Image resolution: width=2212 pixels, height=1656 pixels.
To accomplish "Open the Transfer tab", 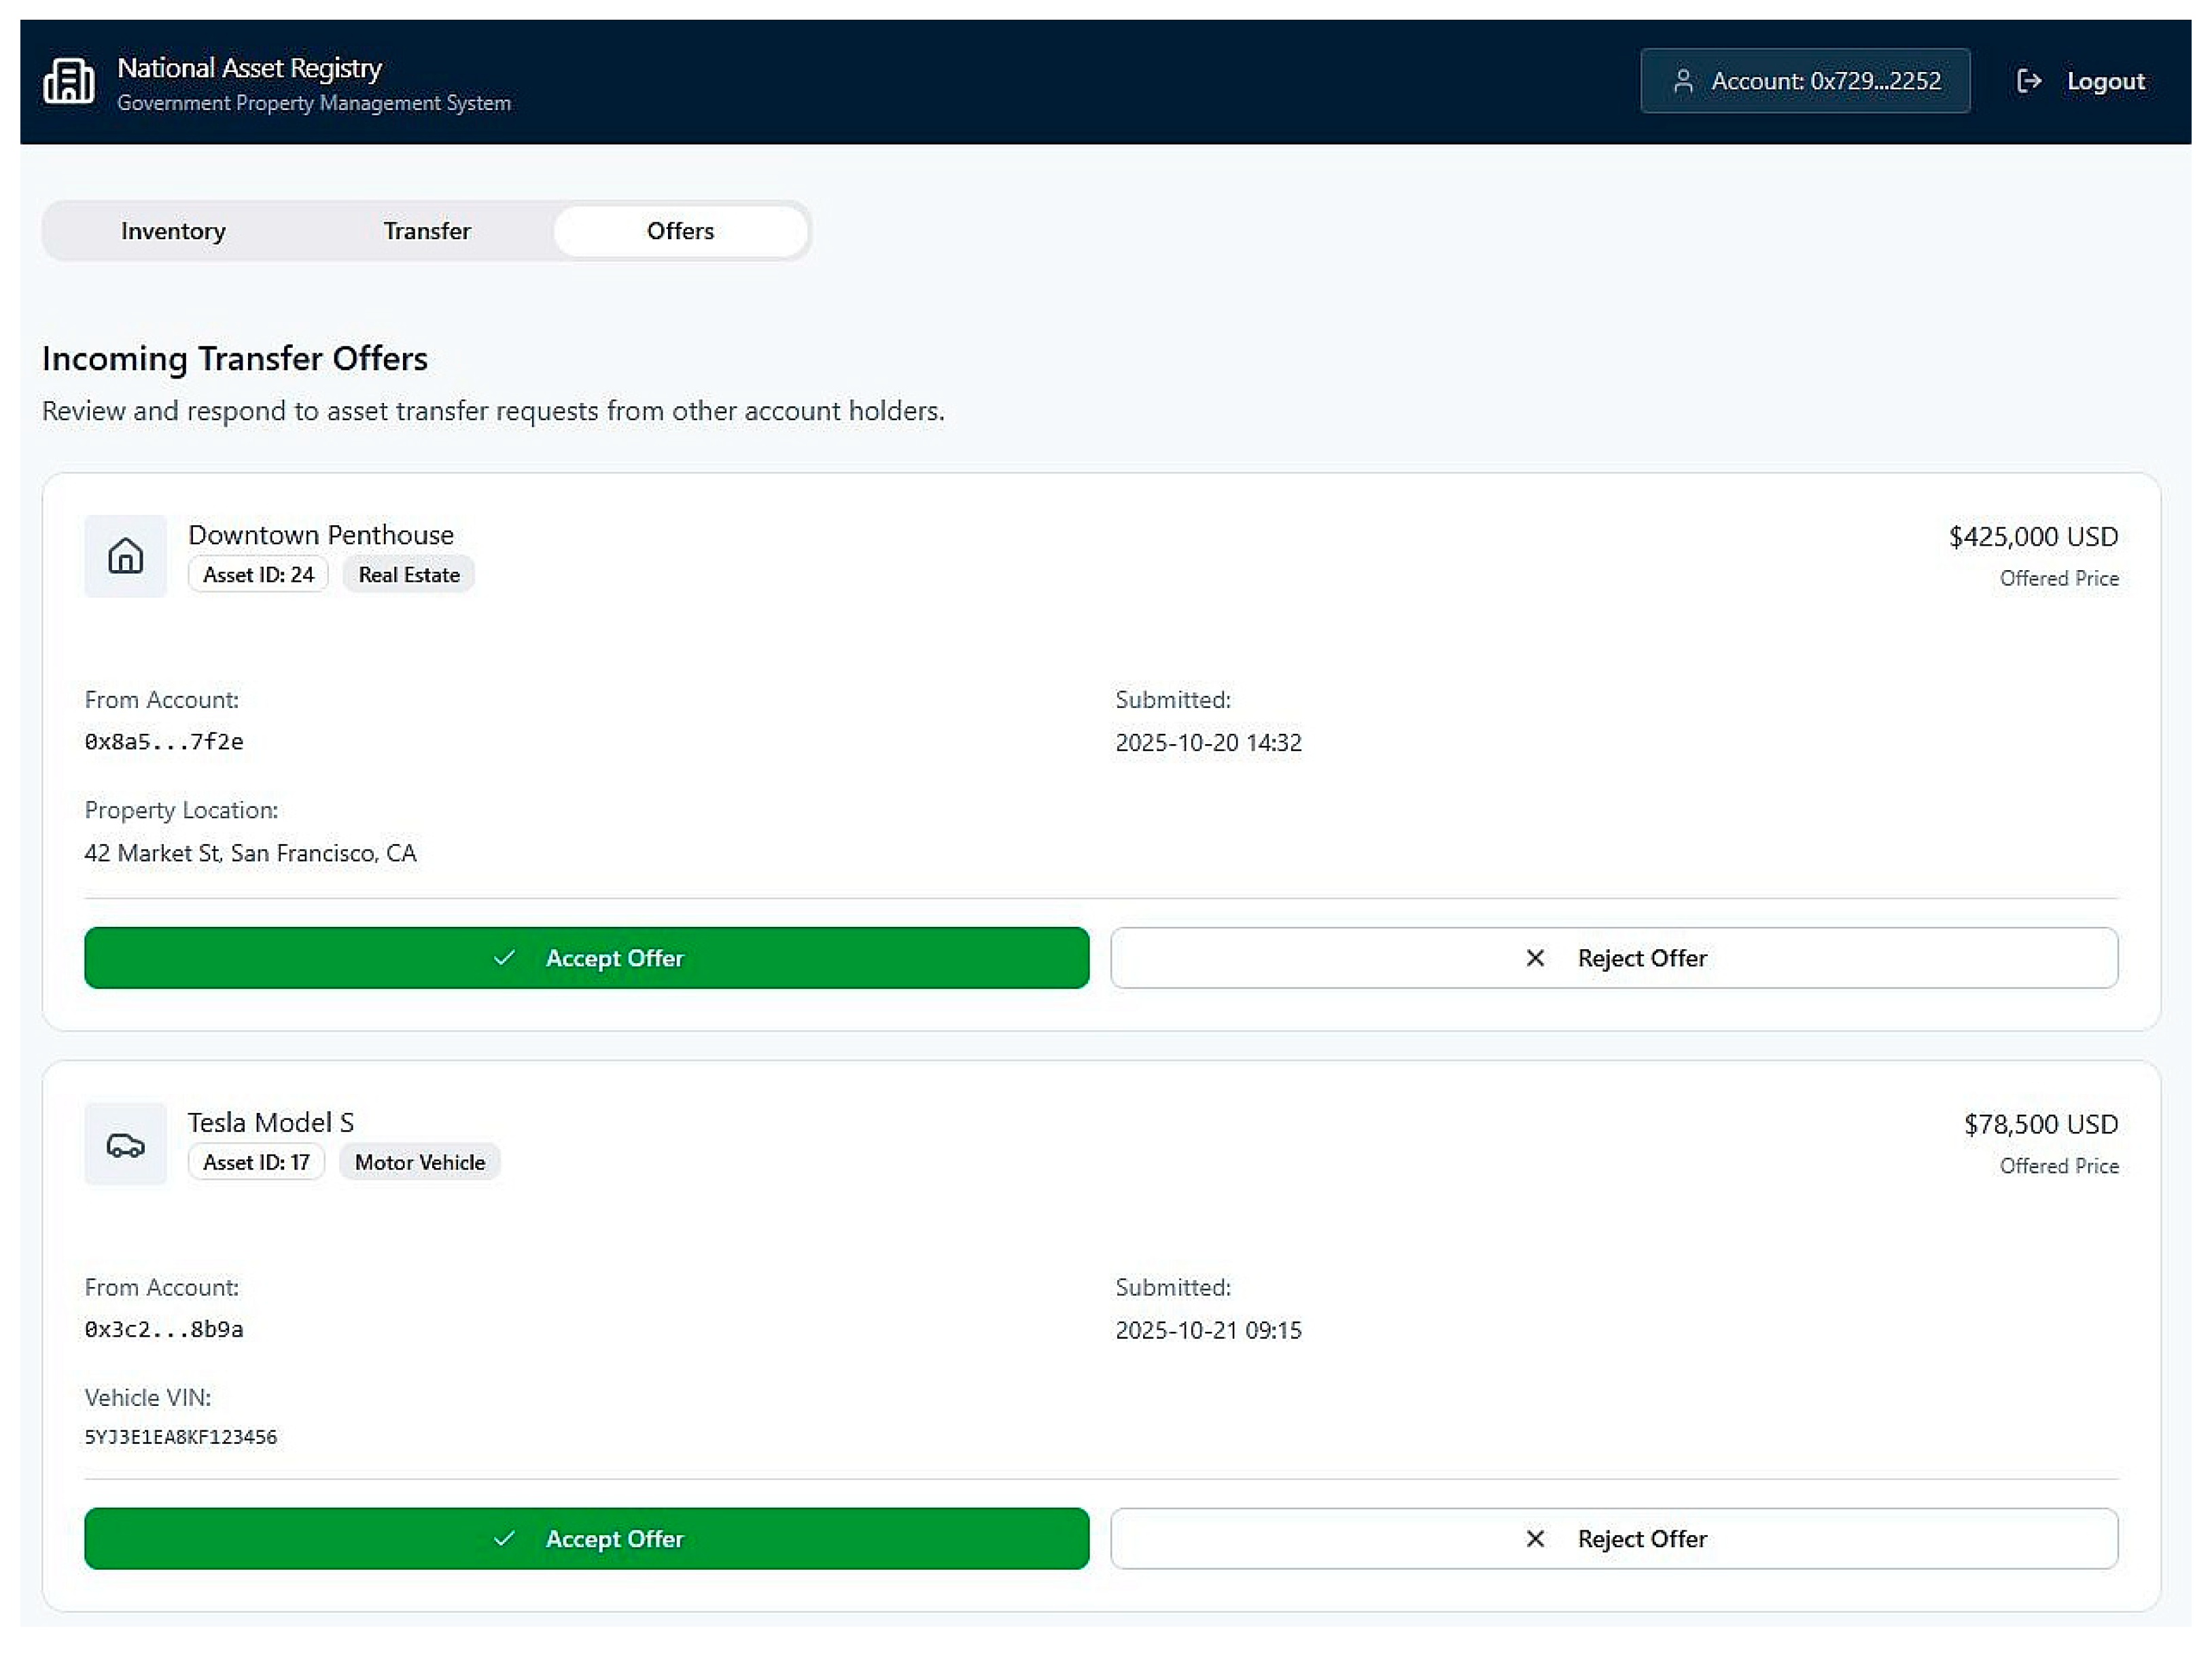I will point(427,231).
